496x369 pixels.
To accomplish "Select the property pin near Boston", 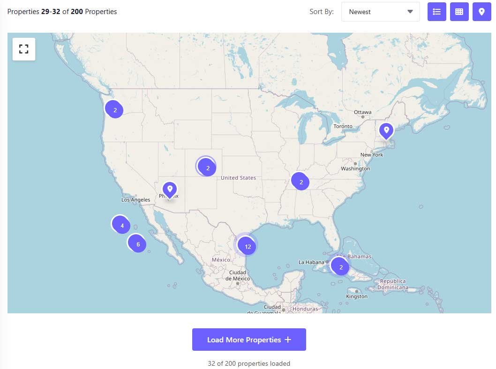I will coord(386,130).
